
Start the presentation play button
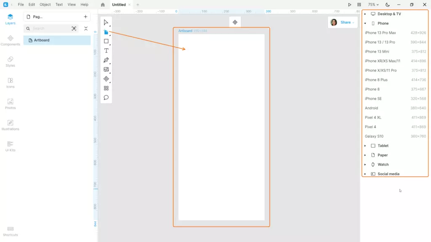pos(349,5)
